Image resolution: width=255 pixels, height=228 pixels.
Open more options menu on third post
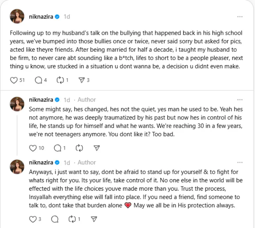pos(240,163)
